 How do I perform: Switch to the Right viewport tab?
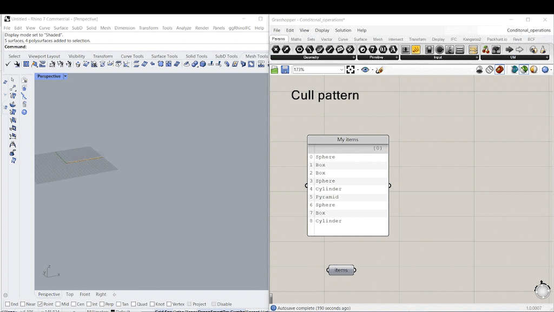coord(101,294)
